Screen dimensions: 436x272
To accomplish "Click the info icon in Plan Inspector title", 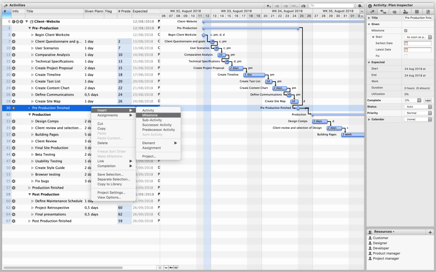I will click(370, 5).
